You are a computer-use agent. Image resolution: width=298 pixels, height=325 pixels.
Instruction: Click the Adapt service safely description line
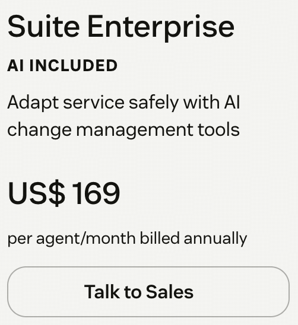pyautogui.click(x=123, y=103)
